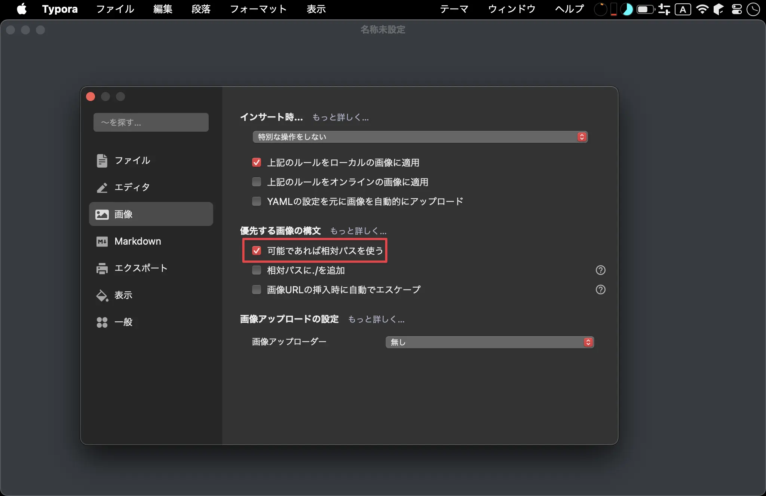
Task: Click the clock icon in menu bar
Action: pyautogui.click(x=753, y=9)
